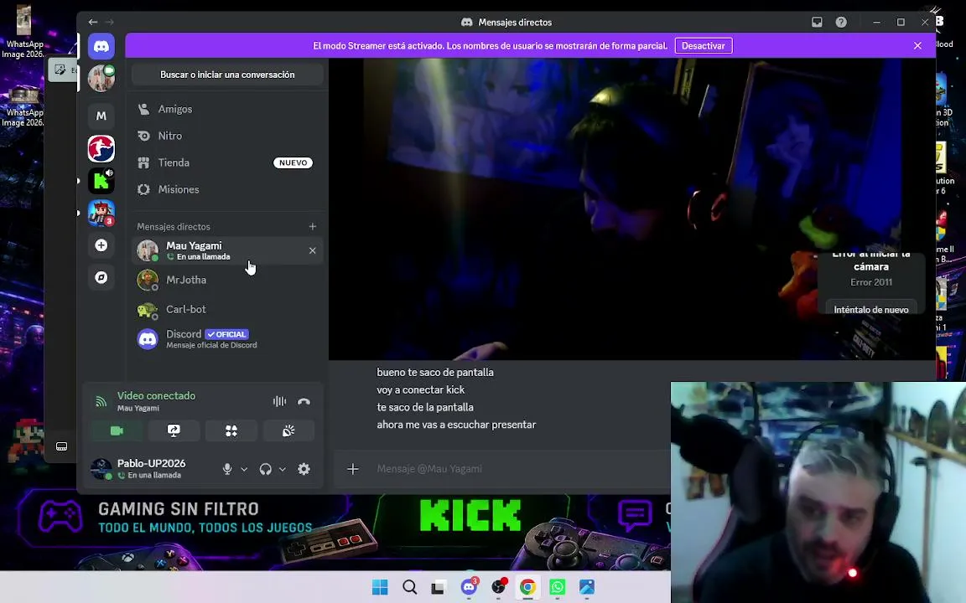Open the Discover compass icon
The height and width of the screenshot is (603, 966).
pyautogui.click(x=101, y=277)
